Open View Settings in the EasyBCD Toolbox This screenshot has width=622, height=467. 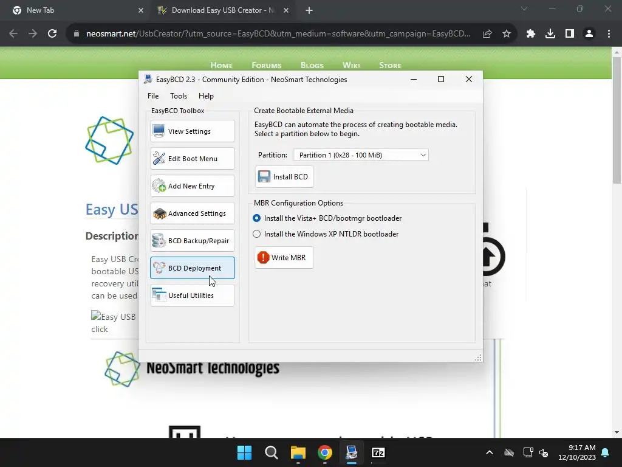point(193,131)
